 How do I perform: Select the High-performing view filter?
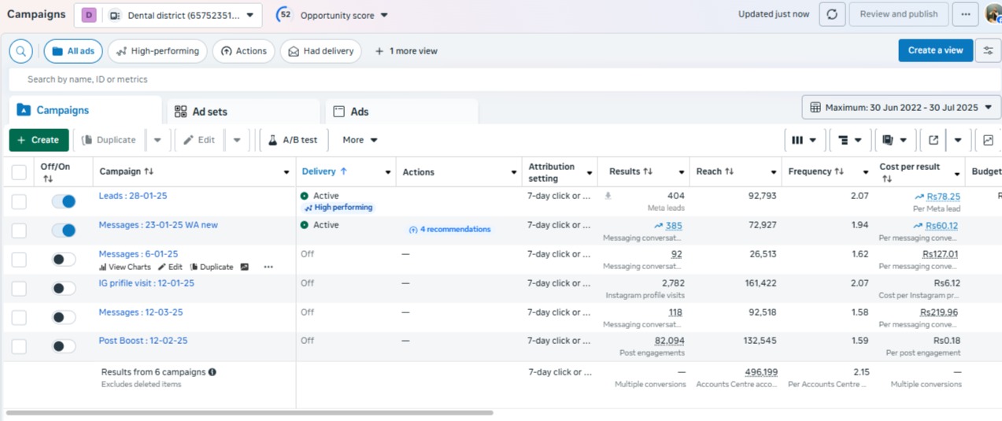tap(157, 51)
